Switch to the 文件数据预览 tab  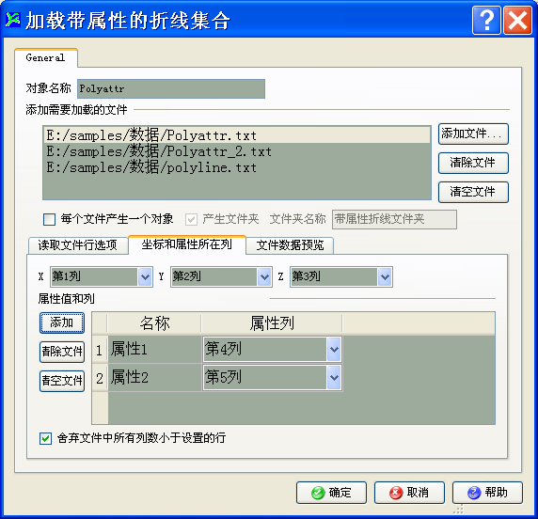(x=290, y=245)
